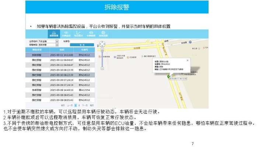The height and width of the screenshot is (147, 262).
Task: Expand the 业务组织 dropdown
Action: tap(57, 41)
